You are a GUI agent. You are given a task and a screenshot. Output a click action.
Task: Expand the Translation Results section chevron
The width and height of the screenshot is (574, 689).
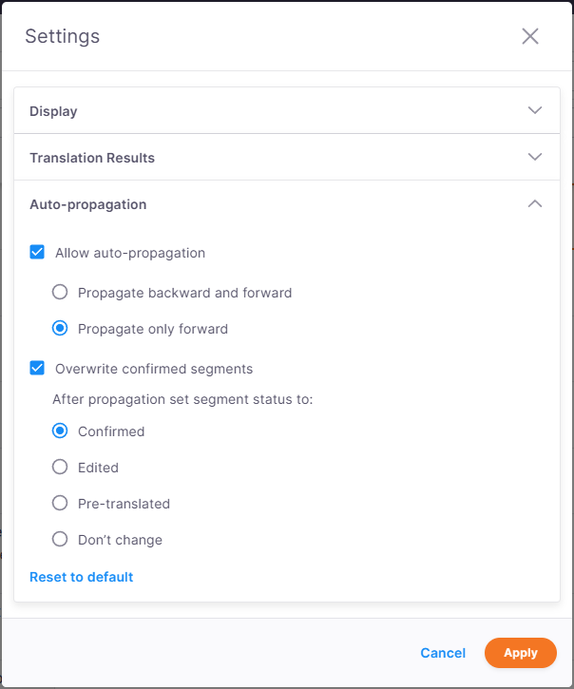(x=535, y=157)
